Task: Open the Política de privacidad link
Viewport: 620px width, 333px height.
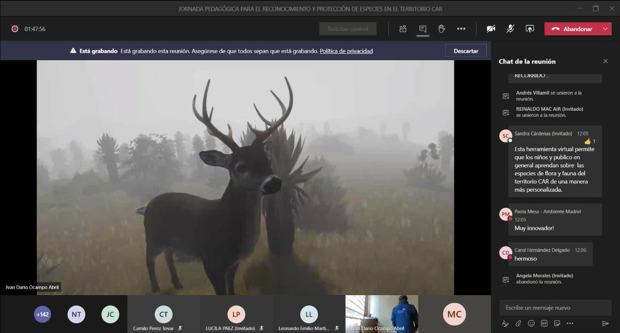Action: (346, 51)
